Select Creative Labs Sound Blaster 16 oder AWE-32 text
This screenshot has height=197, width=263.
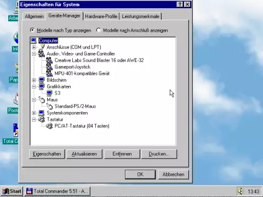click(x=99, y=60)
